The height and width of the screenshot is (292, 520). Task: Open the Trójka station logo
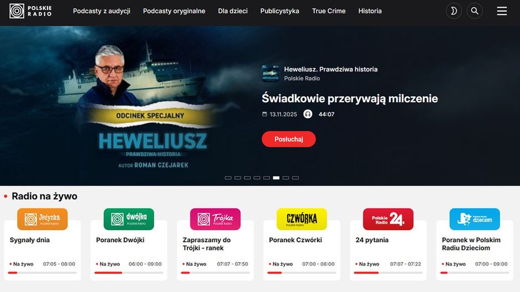tap(215, 219)
